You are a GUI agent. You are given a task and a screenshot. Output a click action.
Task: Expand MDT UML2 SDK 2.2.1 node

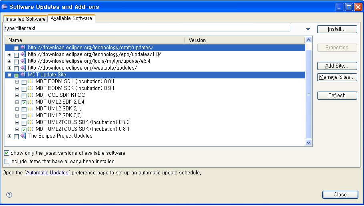point(17,116)
